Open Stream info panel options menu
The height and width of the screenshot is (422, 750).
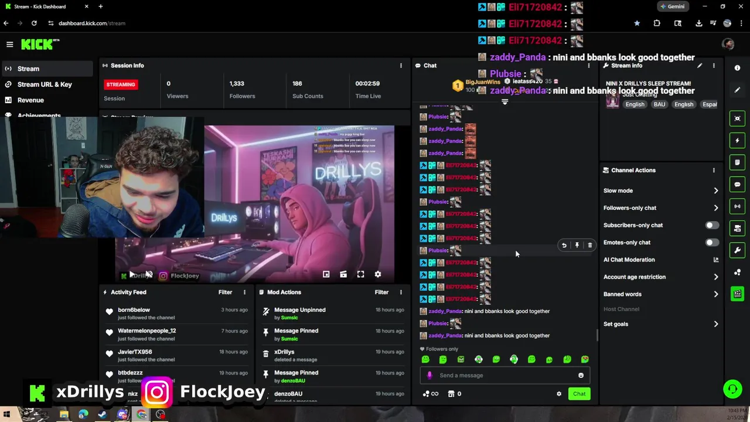click(714, 66)
